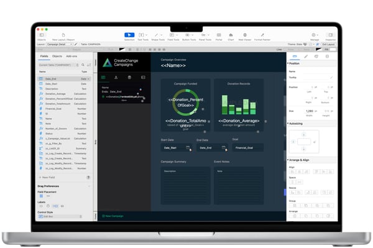This screenshot has width=373, height=248.
Task: Click the sort fields icon
Action: pos(89,65)
